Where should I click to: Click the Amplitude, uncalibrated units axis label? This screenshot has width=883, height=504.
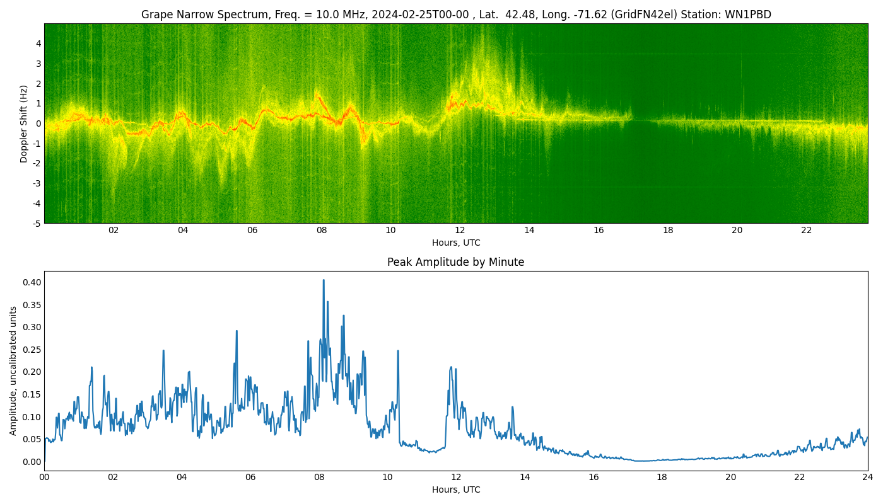tap(13, 370)
